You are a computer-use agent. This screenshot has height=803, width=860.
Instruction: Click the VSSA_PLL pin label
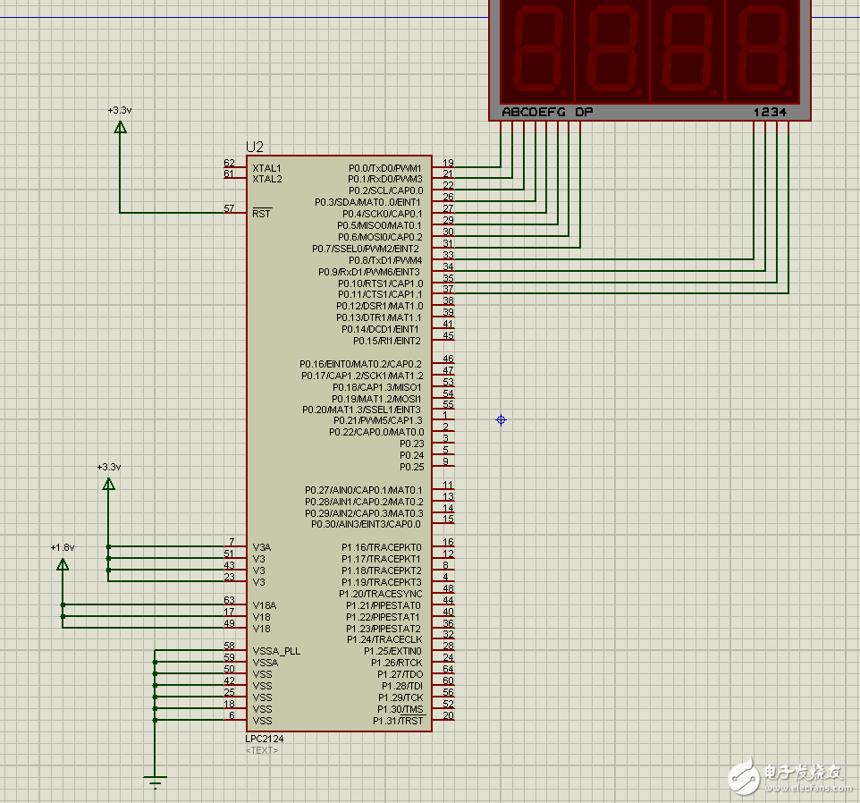point(276,652)
